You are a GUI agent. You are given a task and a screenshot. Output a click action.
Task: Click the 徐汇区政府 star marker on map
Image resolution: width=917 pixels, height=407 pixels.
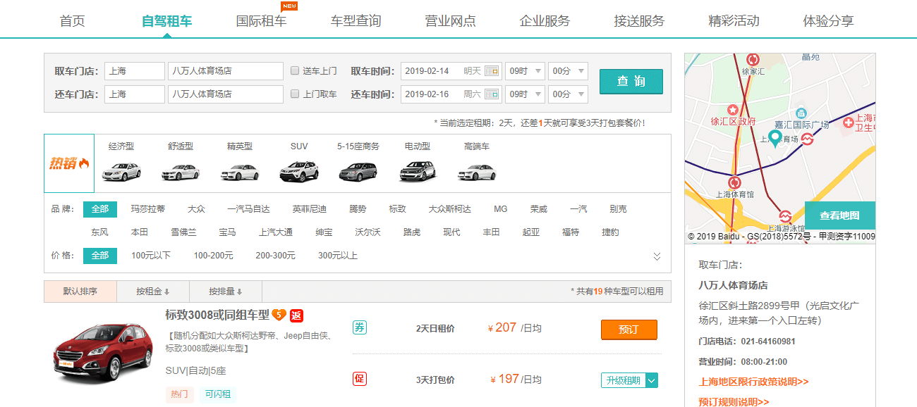click(733, 110)
